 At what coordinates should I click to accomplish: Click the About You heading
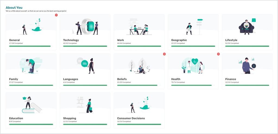coord(14,8)
